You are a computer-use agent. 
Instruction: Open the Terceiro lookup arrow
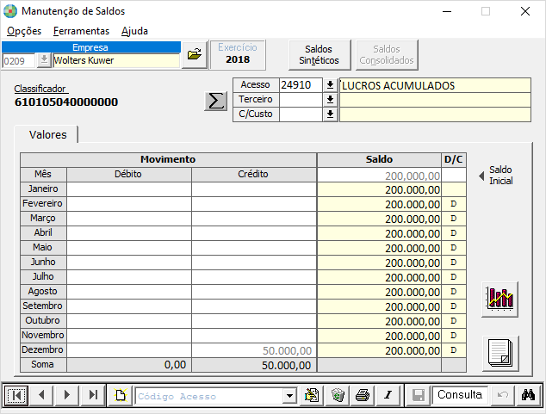330,100
